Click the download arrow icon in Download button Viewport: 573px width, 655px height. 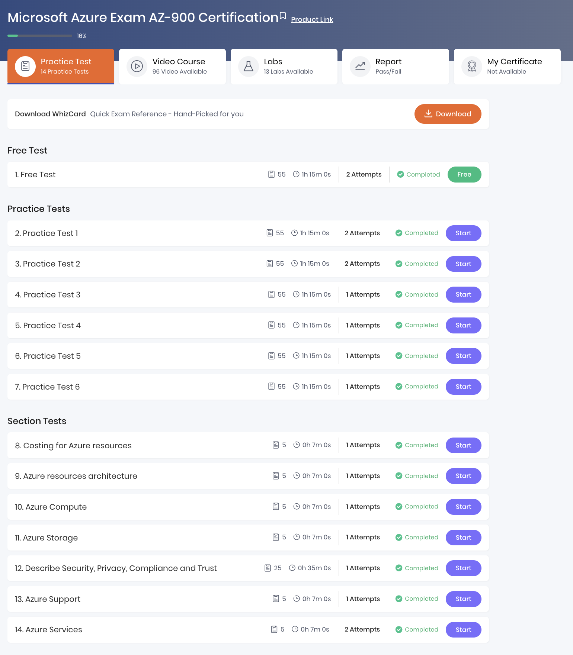(428, 113)
